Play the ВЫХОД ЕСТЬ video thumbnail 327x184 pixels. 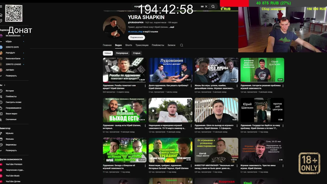[x=125, y=110]
